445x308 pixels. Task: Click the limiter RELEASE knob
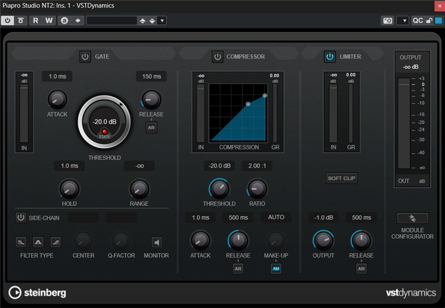coord(361,241)
